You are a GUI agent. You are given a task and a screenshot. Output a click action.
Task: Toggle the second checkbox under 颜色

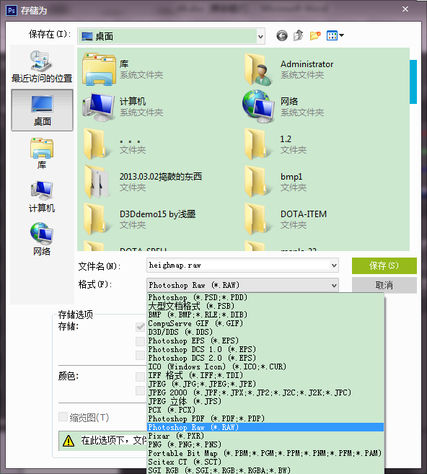pos(140,390)
